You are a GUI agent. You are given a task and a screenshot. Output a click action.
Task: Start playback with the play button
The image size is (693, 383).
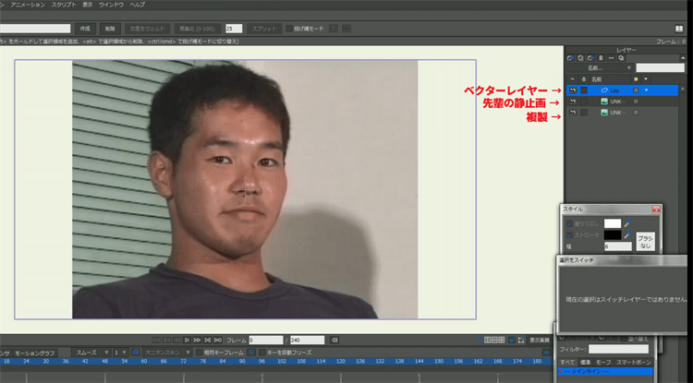pyautogui.click(x=187, y=341)
